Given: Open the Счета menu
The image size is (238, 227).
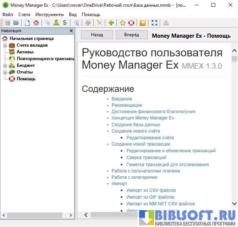Looking at the screenshot, I should 24,14.
